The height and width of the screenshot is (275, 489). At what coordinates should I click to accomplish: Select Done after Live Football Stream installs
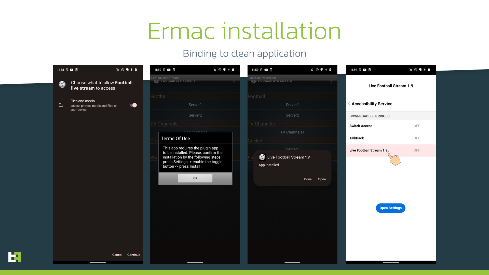(308, 179)
